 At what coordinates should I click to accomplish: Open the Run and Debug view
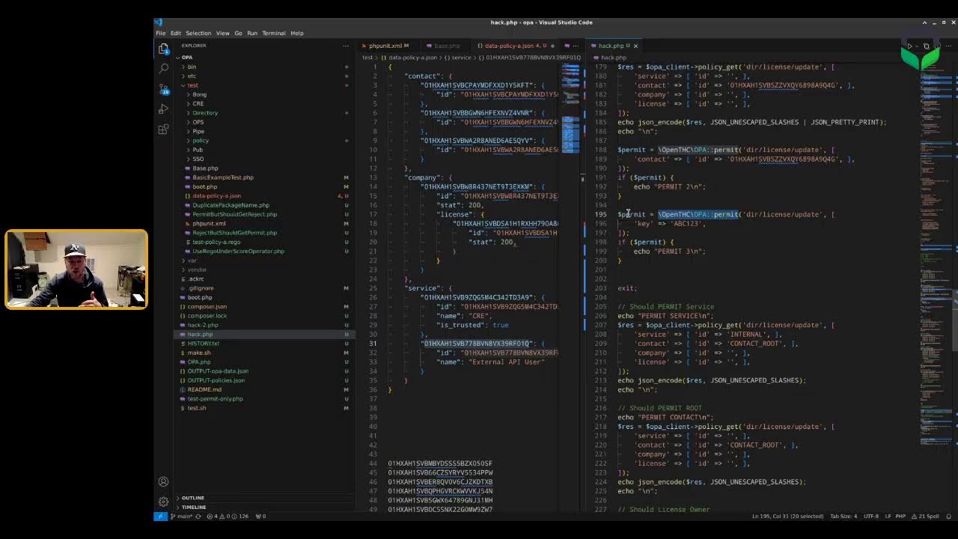pyautogui.click(x=163, y=109)
